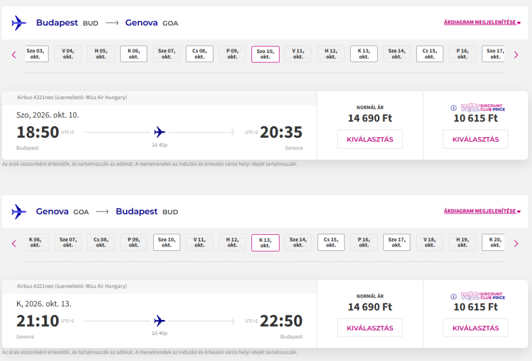Select normal price for return flight
This screenshot has height=361, width=532.
[x=370, y=328]
